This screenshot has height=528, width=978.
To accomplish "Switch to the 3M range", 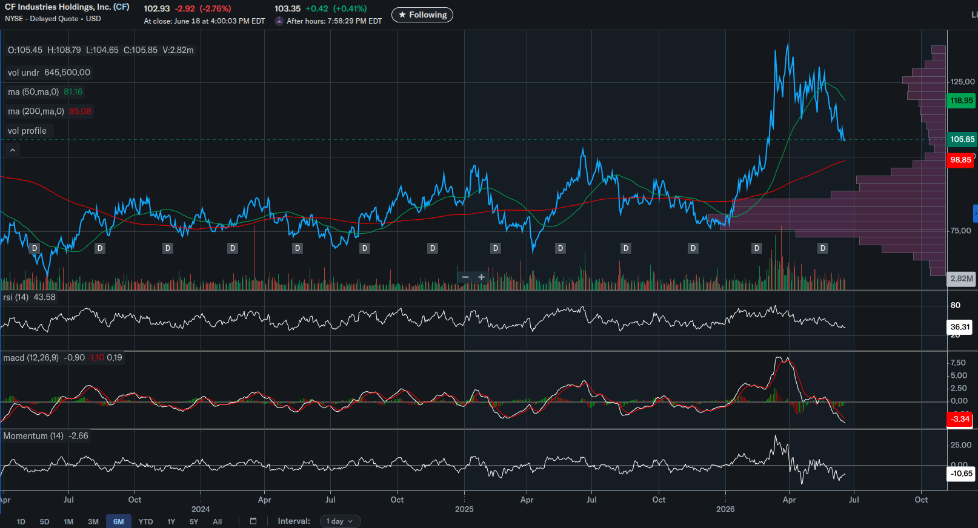I will 93,521.
